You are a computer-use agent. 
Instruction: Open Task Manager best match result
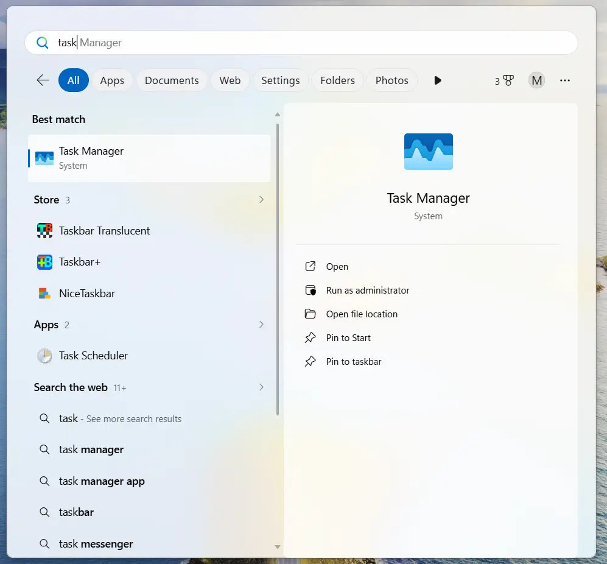149,158
